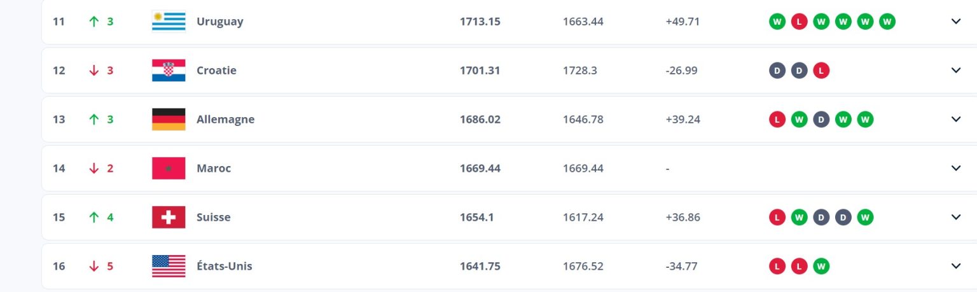
Task: Expand the Croatie row details chevron
Action: click(x=955, y=71)
